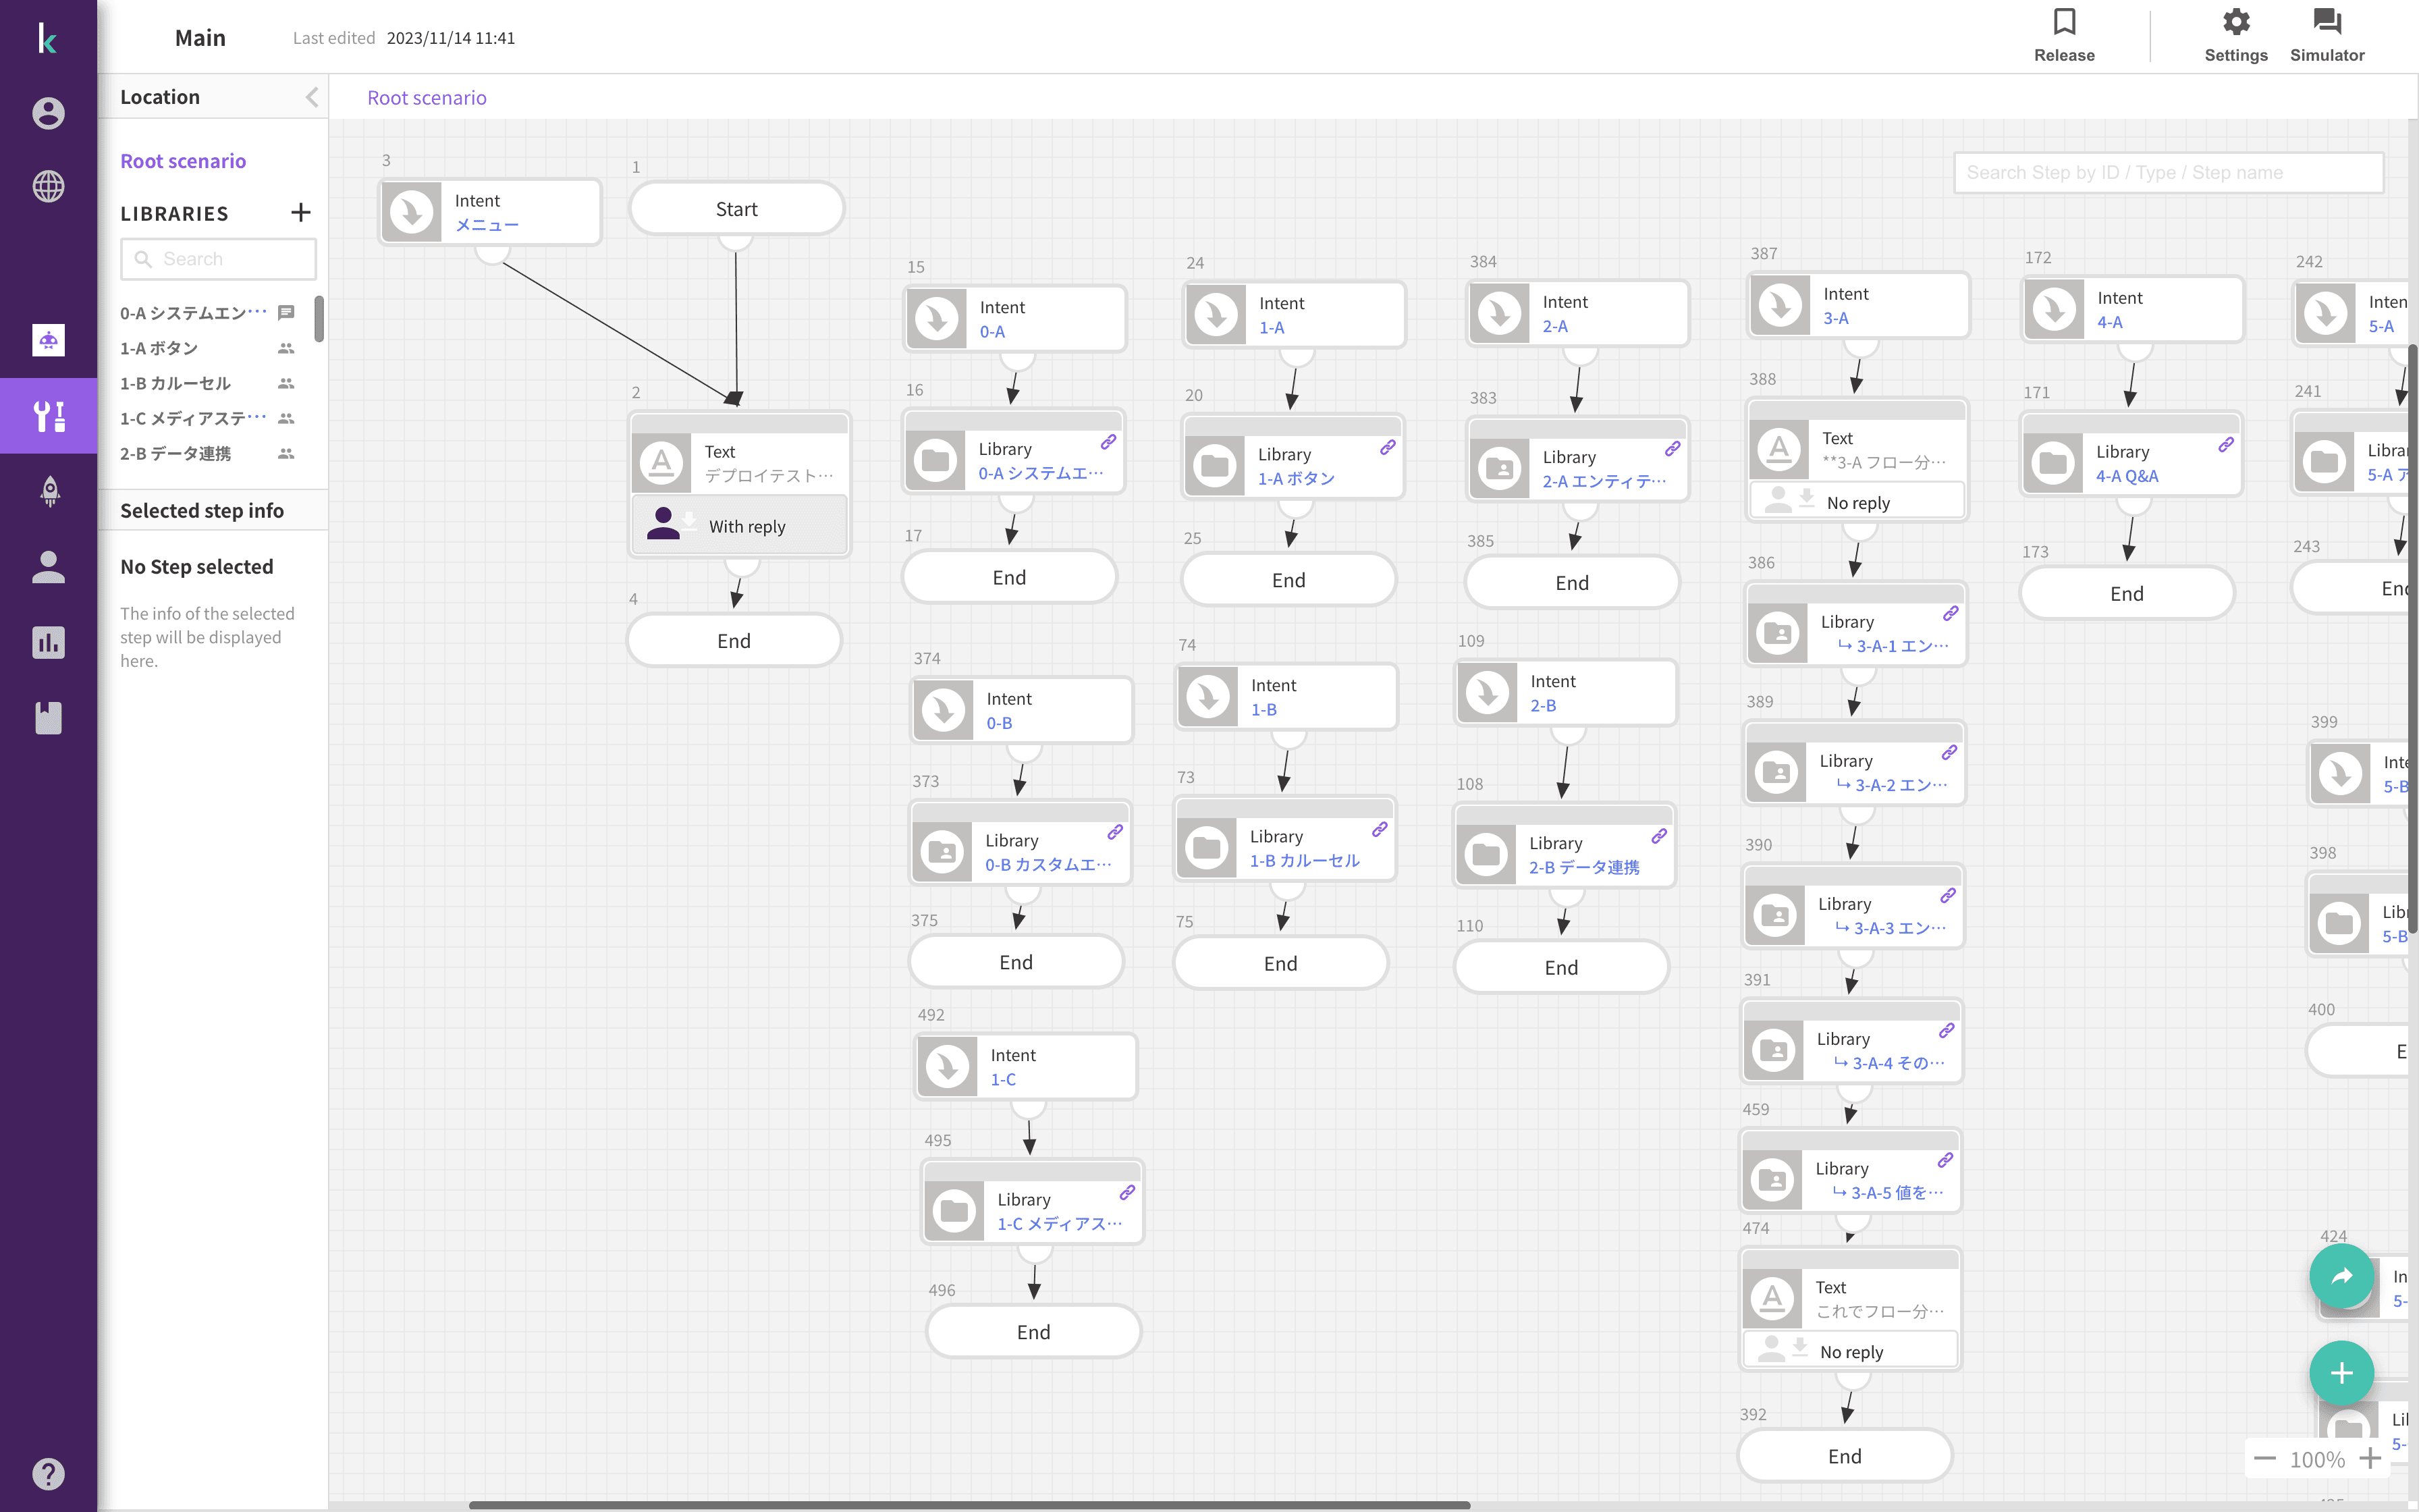Select Intent 0-B step
Image resolution: width=2419 pixels, height=1512 pixels.
1021,710
